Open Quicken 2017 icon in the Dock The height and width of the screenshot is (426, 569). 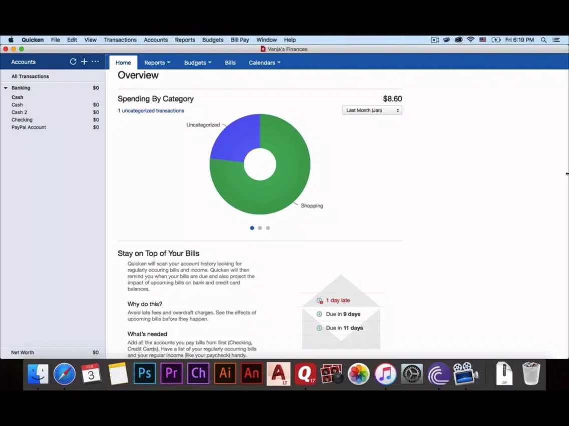point(305,373)
